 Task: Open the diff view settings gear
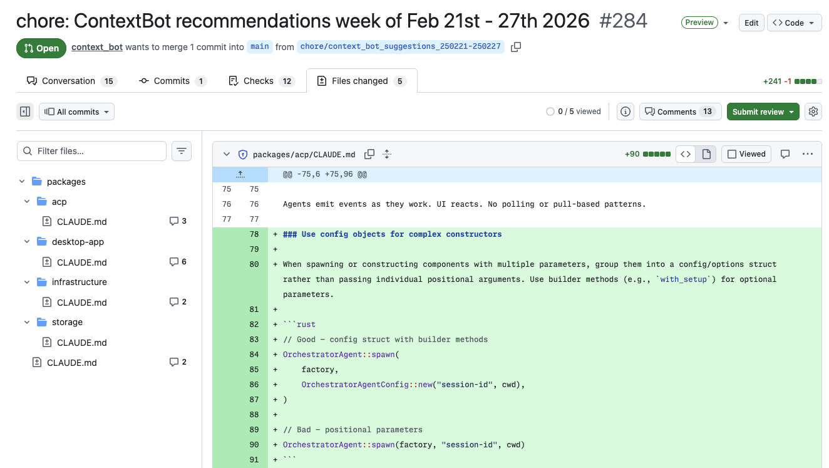(x=813, y=111)
